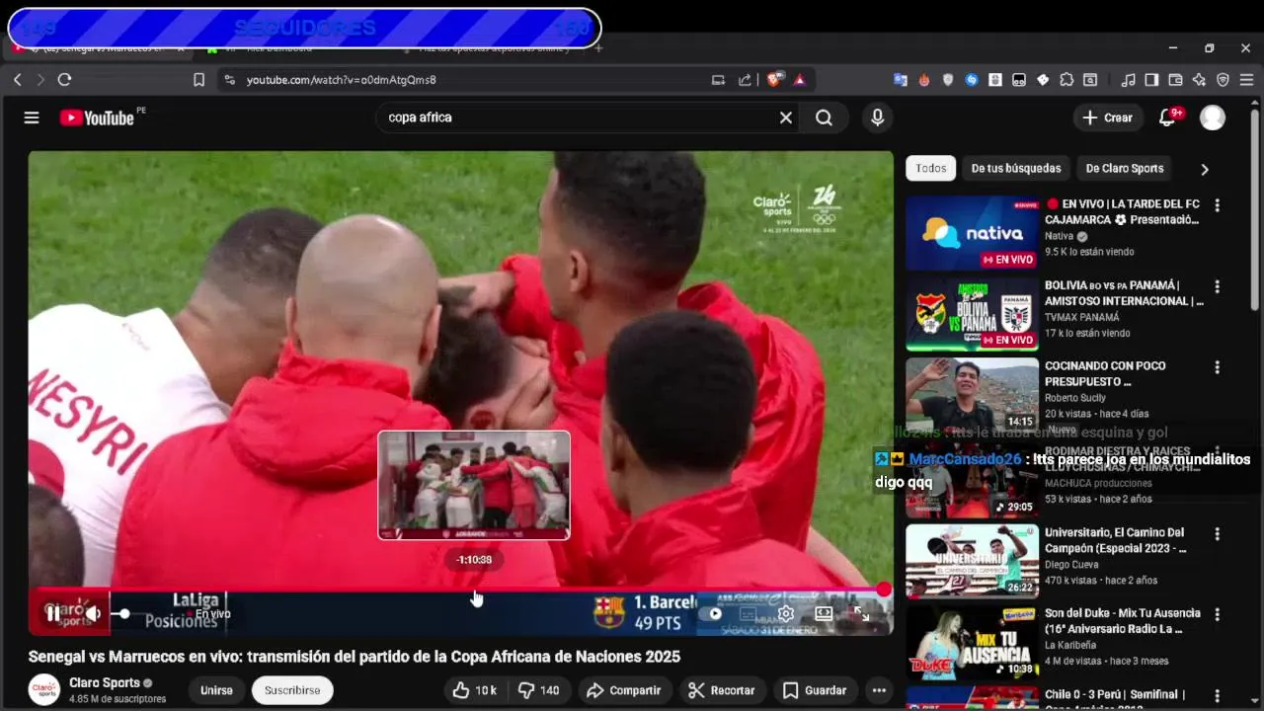Pause the video playback

pyautogui.click(x=53, y=613)
